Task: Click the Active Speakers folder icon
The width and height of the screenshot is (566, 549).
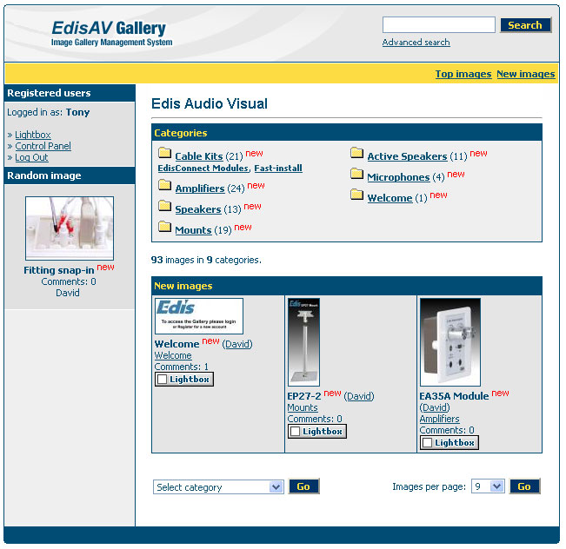Action: click(357, 153)
